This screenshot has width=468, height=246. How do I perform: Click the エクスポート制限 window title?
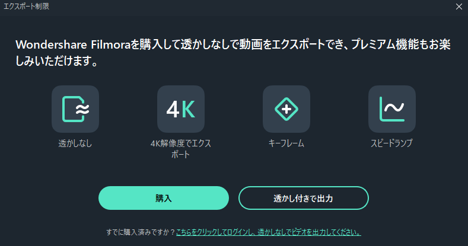26,7
